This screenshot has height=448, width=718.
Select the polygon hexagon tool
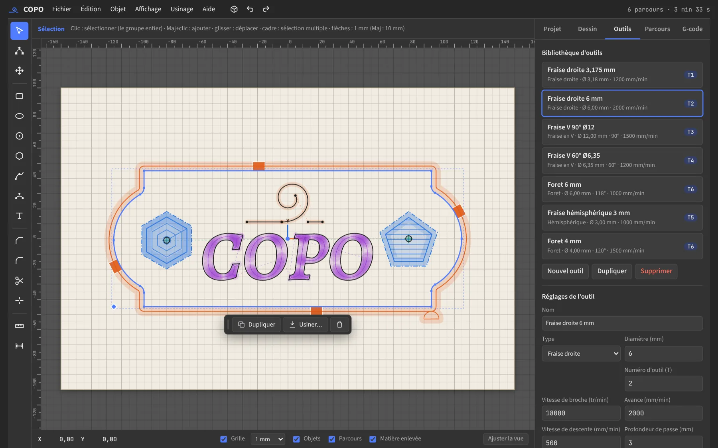(19, 156)
